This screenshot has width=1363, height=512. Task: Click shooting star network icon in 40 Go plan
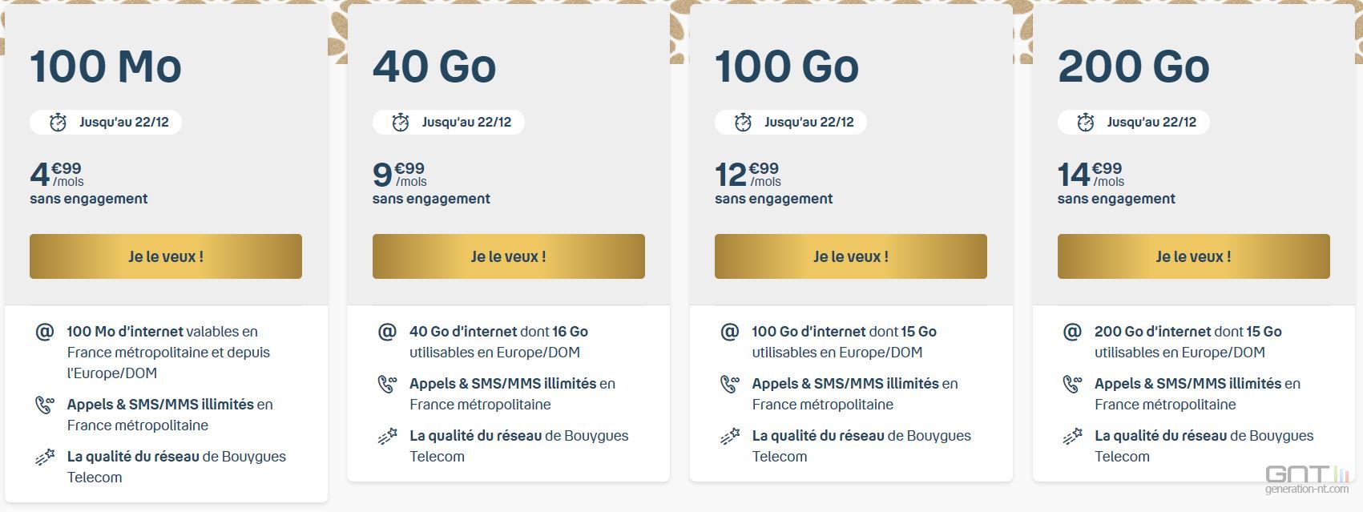point(387,436)
